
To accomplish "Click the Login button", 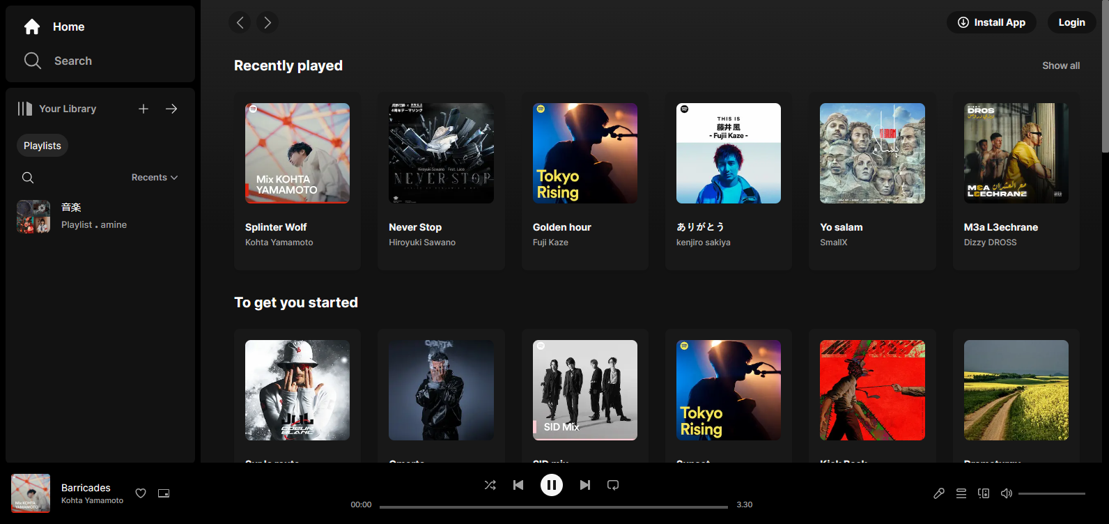I will (1072, 22).
